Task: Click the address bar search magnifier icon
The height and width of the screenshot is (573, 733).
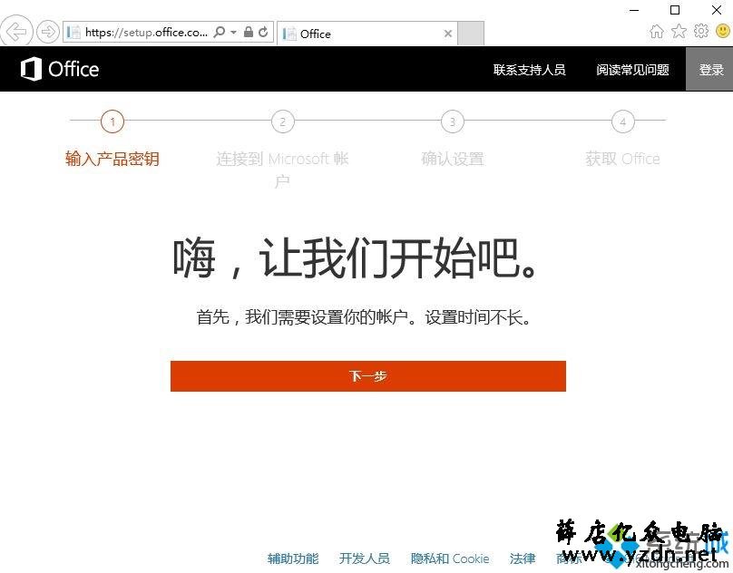Action: (219, 32)
